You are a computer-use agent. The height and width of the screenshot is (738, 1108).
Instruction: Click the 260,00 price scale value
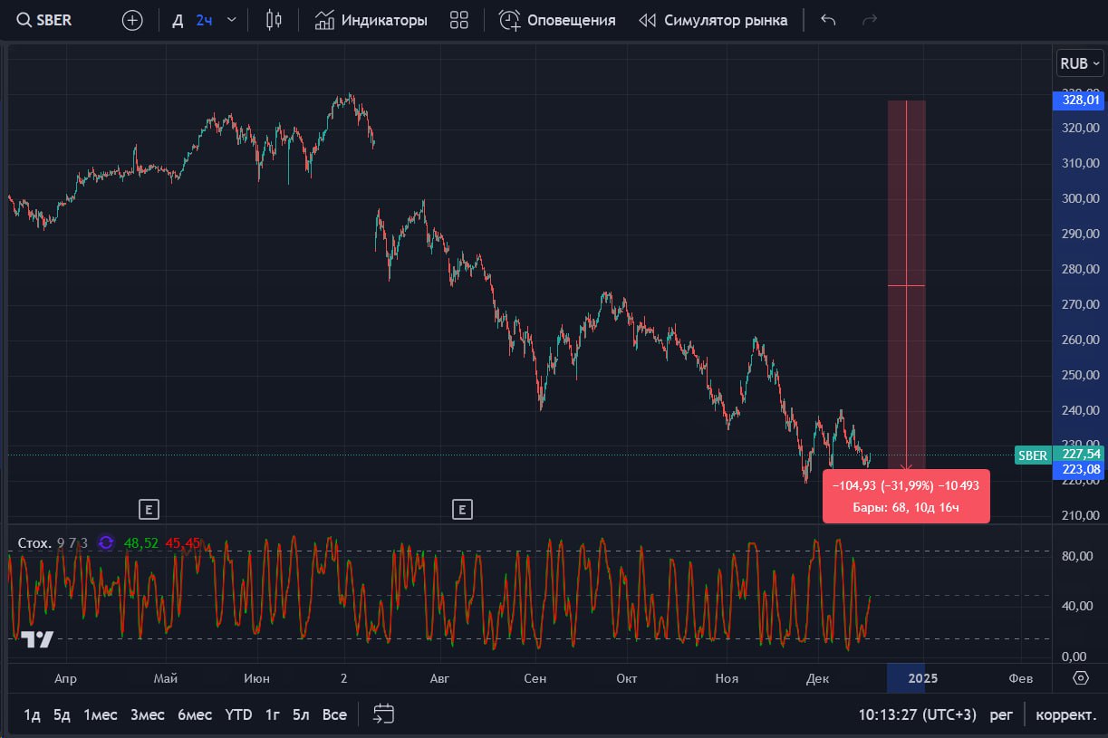click(x=1080, y=340)
